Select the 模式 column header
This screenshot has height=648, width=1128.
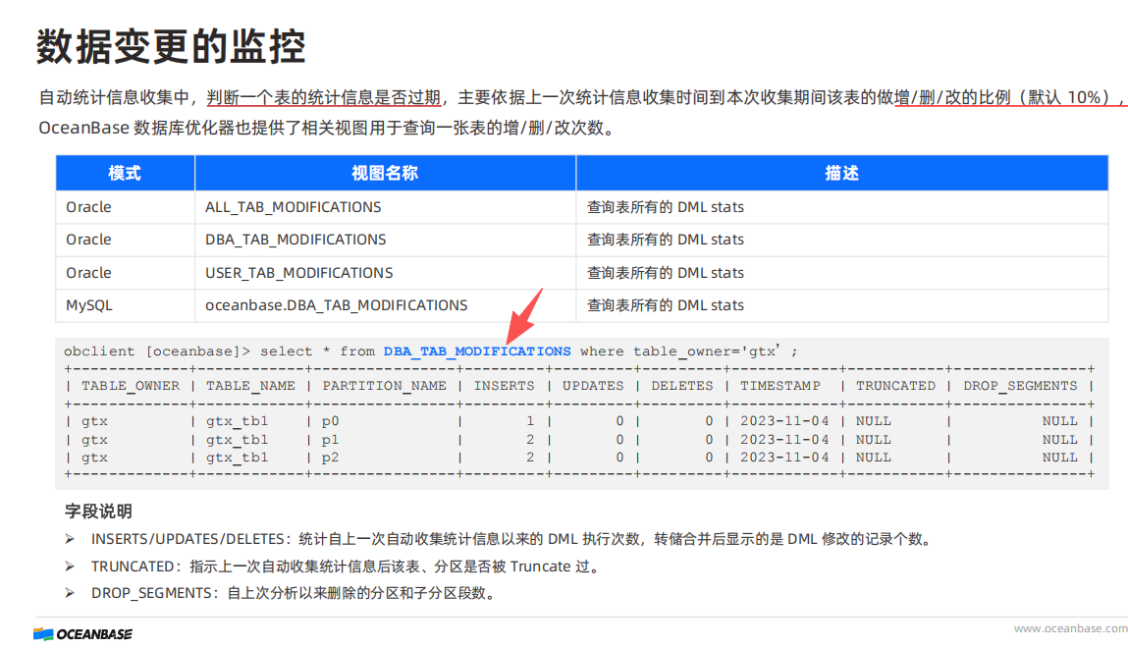point(125,173)
